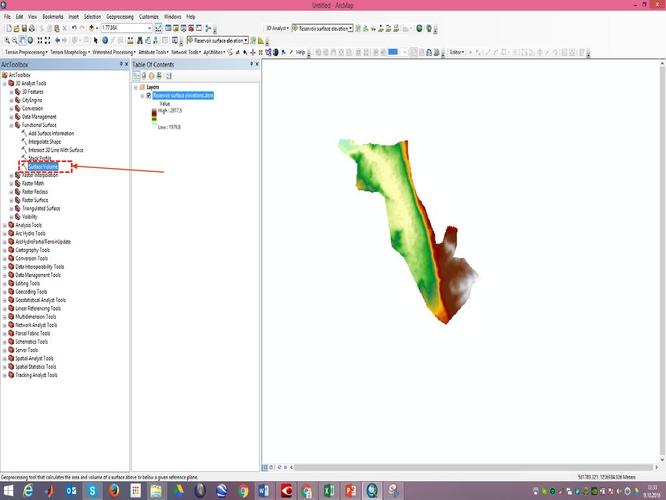Viewport: 666px width, 500px height.
Task: Select the Pan hand tool
Action: tap(23, 40)
